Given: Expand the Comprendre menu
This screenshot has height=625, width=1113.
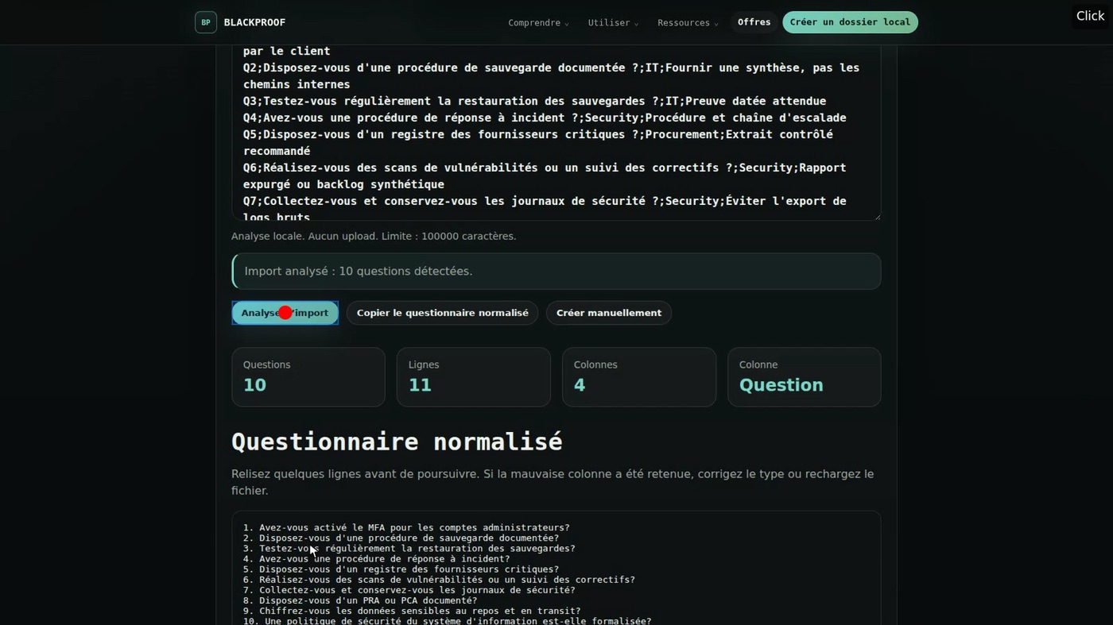Looking at the screenshot, I should 538,23.
